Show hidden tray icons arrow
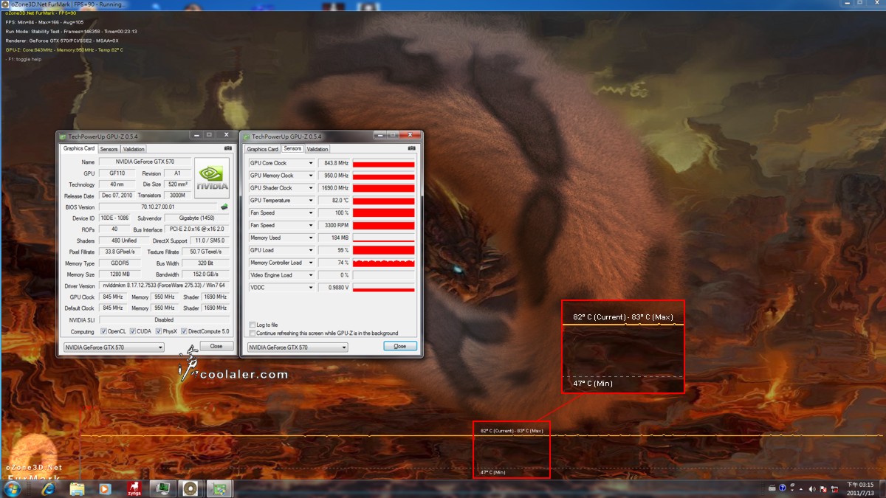886x498 pixels. point(803,488)
